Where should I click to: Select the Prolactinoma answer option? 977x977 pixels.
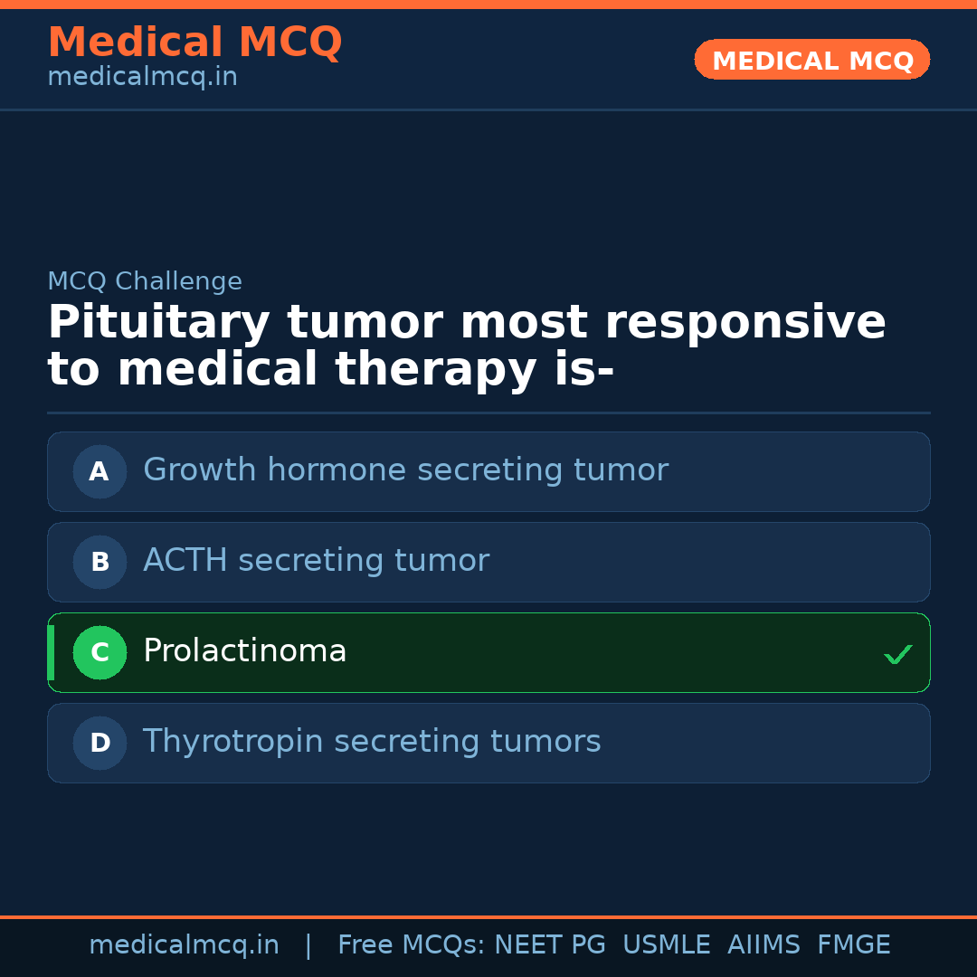pyautogui.click(x=245, y=651)
